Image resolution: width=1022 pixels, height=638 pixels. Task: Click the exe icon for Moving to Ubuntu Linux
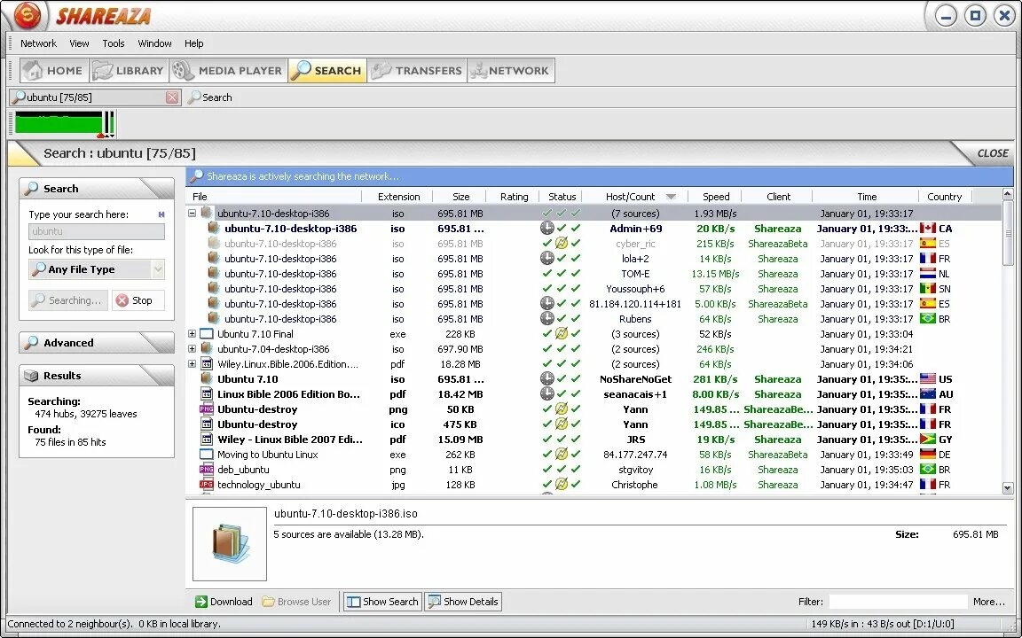coord(206,455)
